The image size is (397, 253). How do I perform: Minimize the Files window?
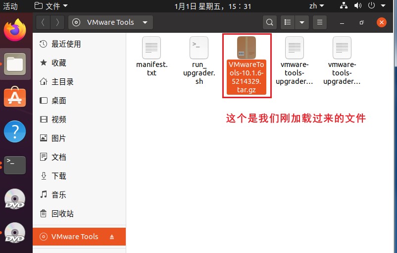click(x=342, y=23)
